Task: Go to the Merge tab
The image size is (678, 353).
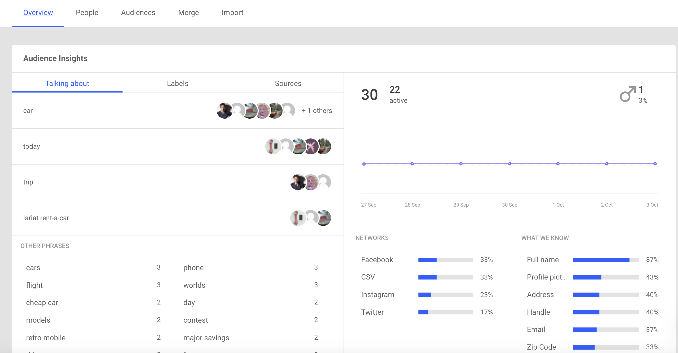Action: (x=188, y=13)
